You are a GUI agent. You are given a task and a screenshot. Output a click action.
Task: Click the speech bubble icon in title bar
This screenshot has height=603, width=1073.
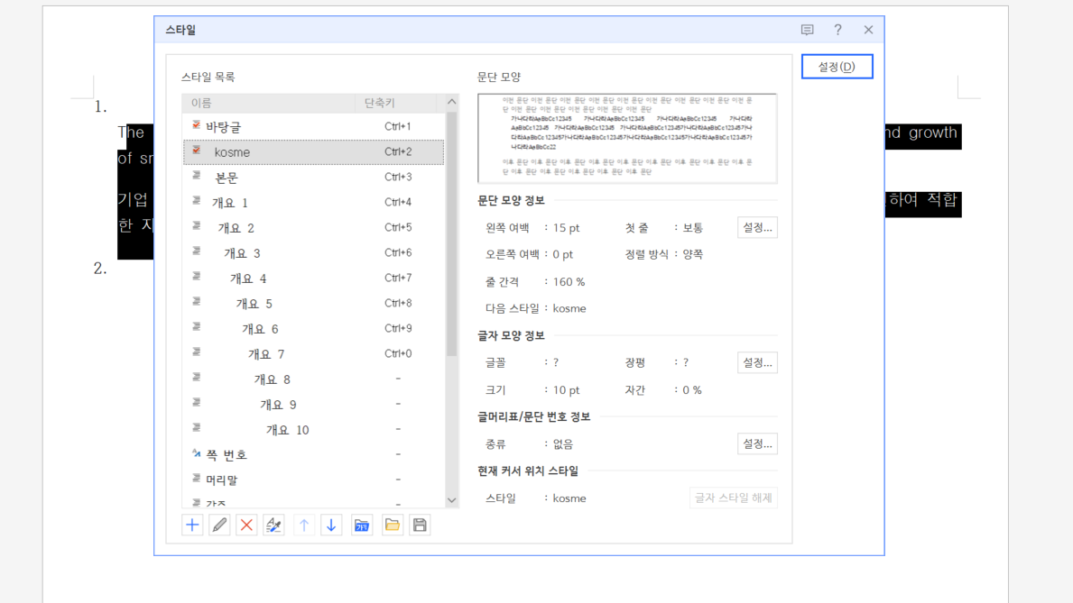[807, 30]
